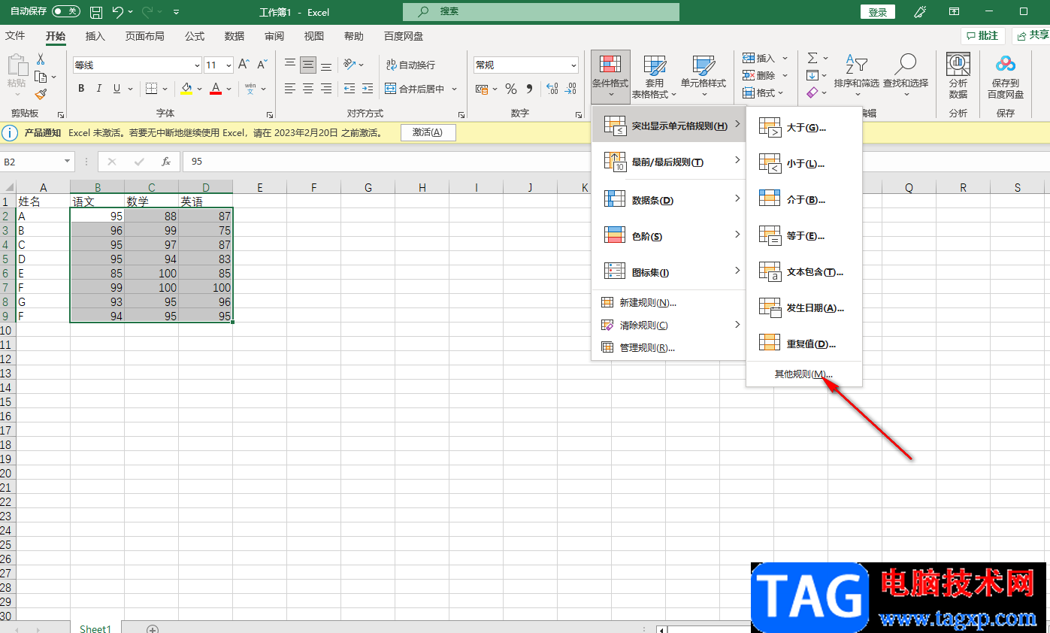1050x633 pixels.
Task: Click the Conditional Formatting (条件格式) button
Action: click(x=610, y=76)
